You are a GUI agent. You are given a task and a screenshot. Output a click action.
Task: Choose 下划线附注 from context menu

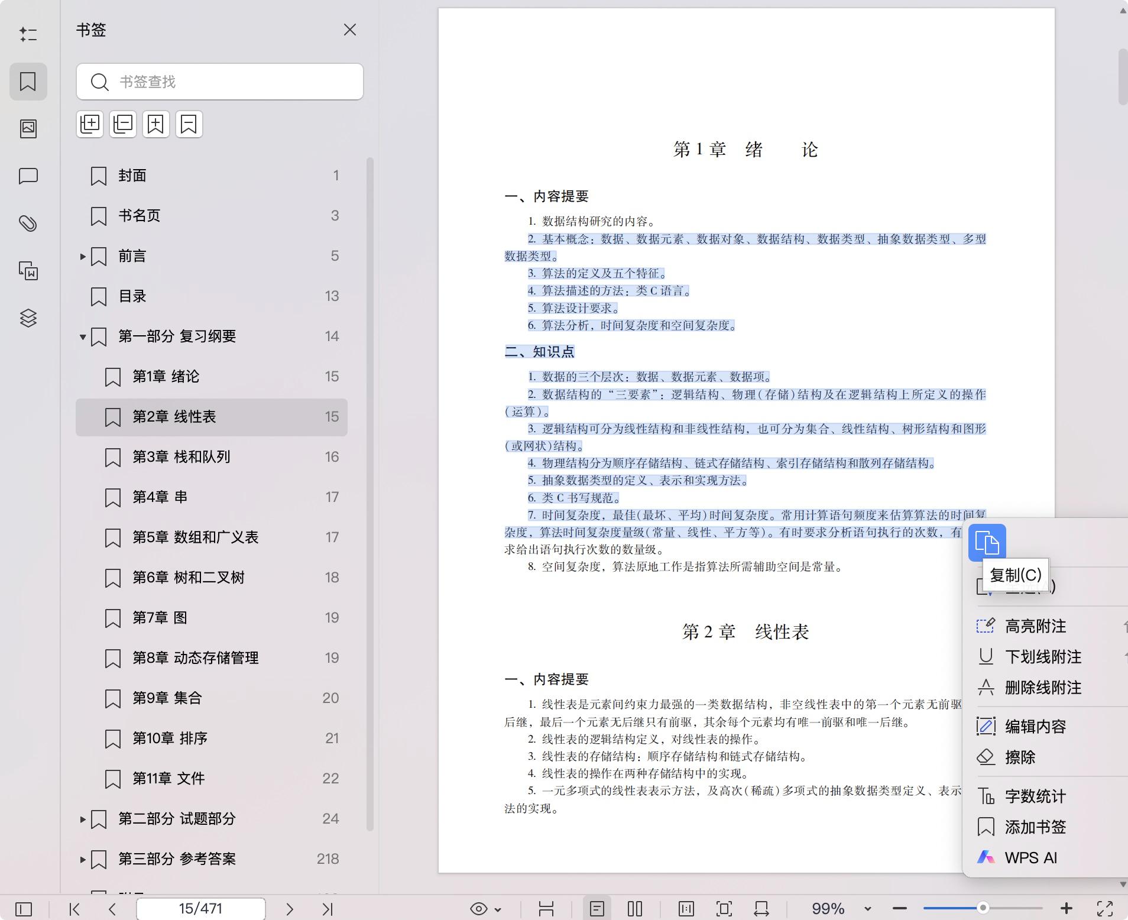[1046, 657]
